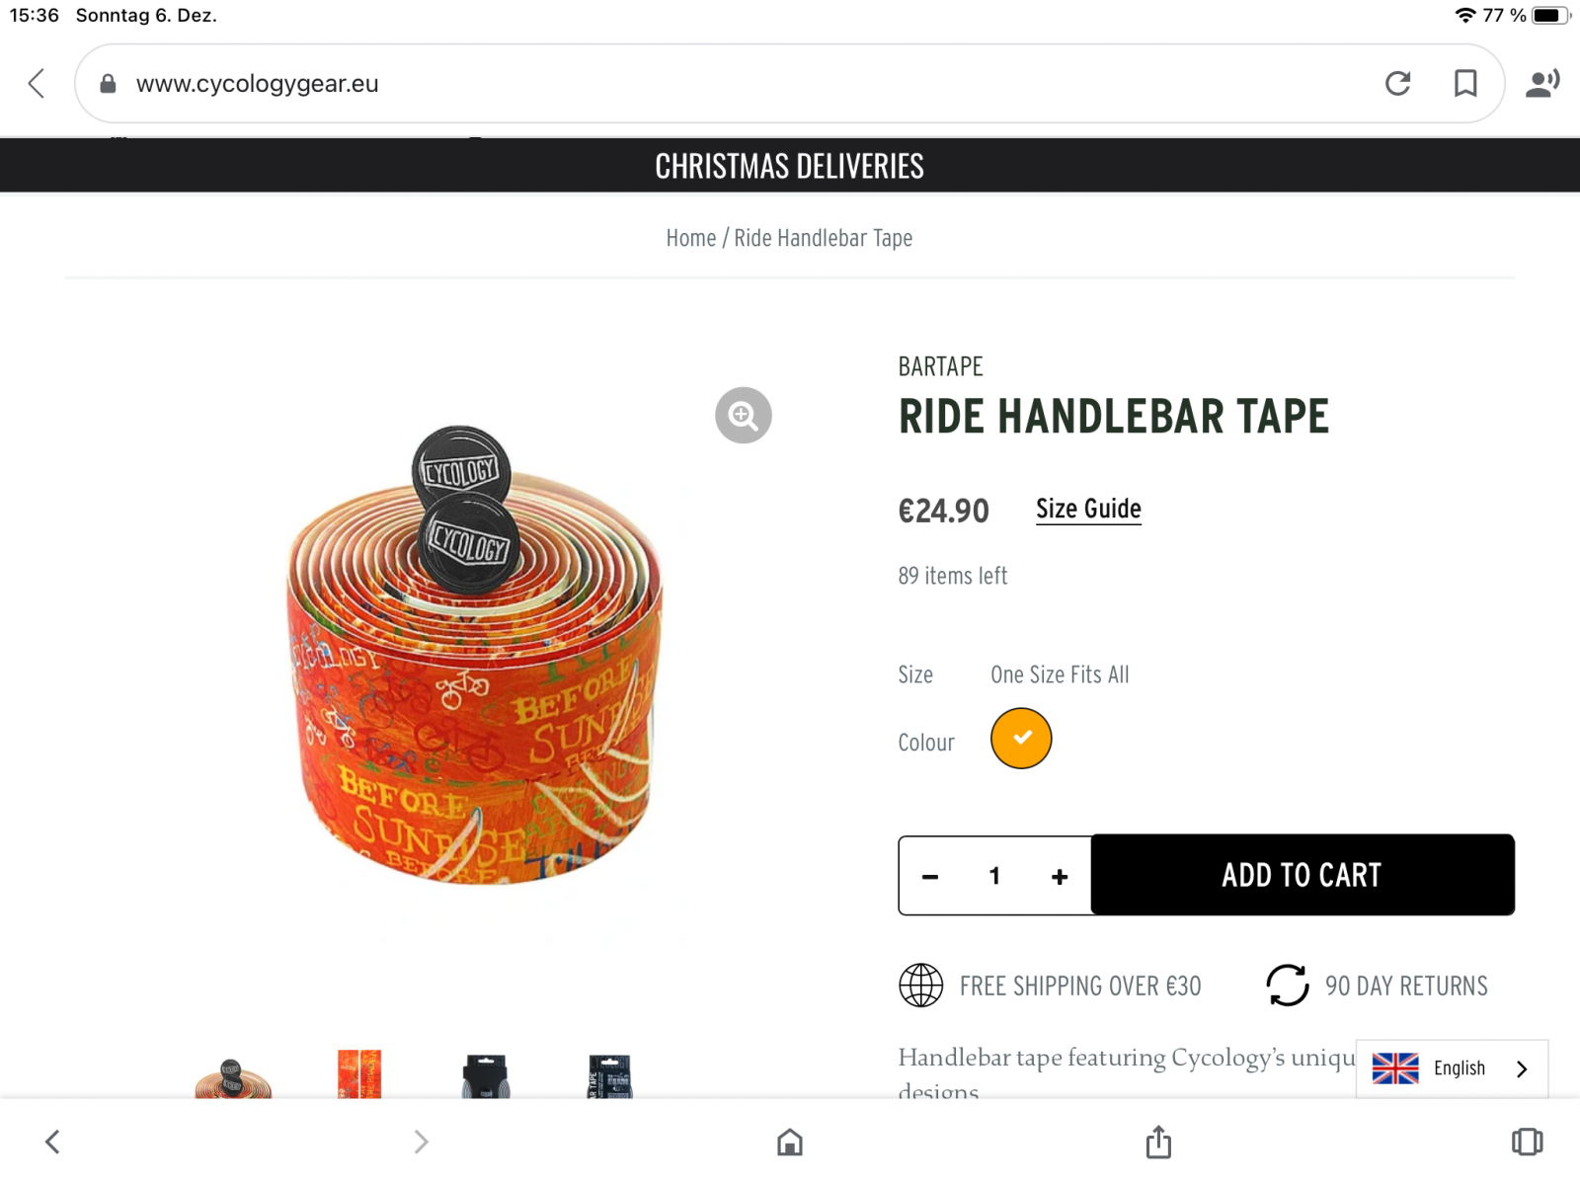Go to Home in the breadcrumb
Screen dimensions: 1580x1185
690,239
